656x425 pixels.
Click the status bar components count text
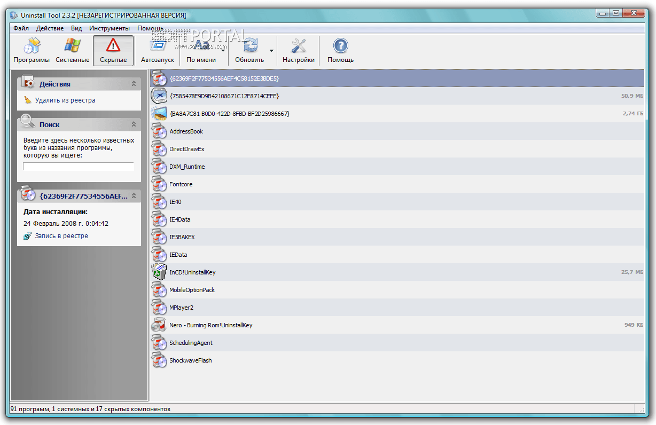point(90,409)
